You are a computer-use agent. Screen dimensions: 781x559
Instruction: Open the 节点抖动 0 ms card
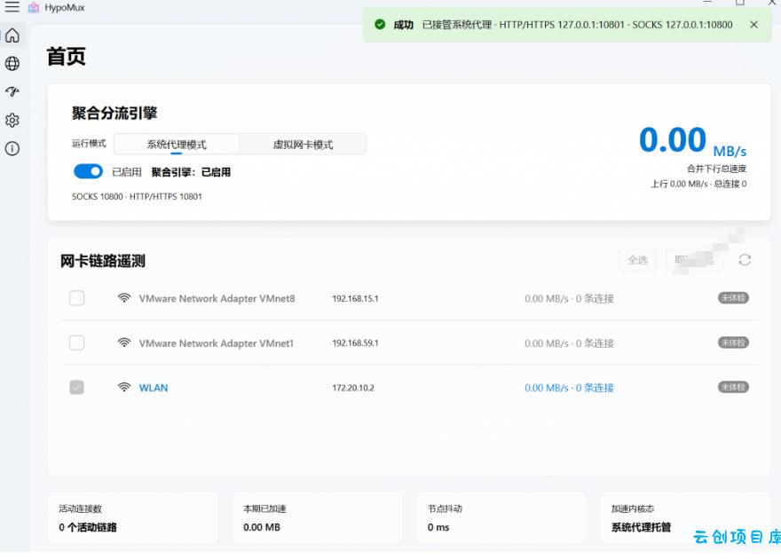(501, 517)
